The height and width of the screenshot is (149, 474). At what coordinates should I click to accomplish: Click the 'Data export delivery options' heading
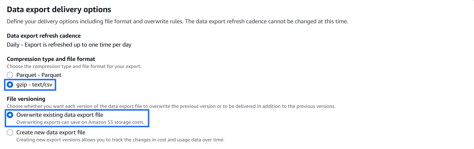[59, 10]
